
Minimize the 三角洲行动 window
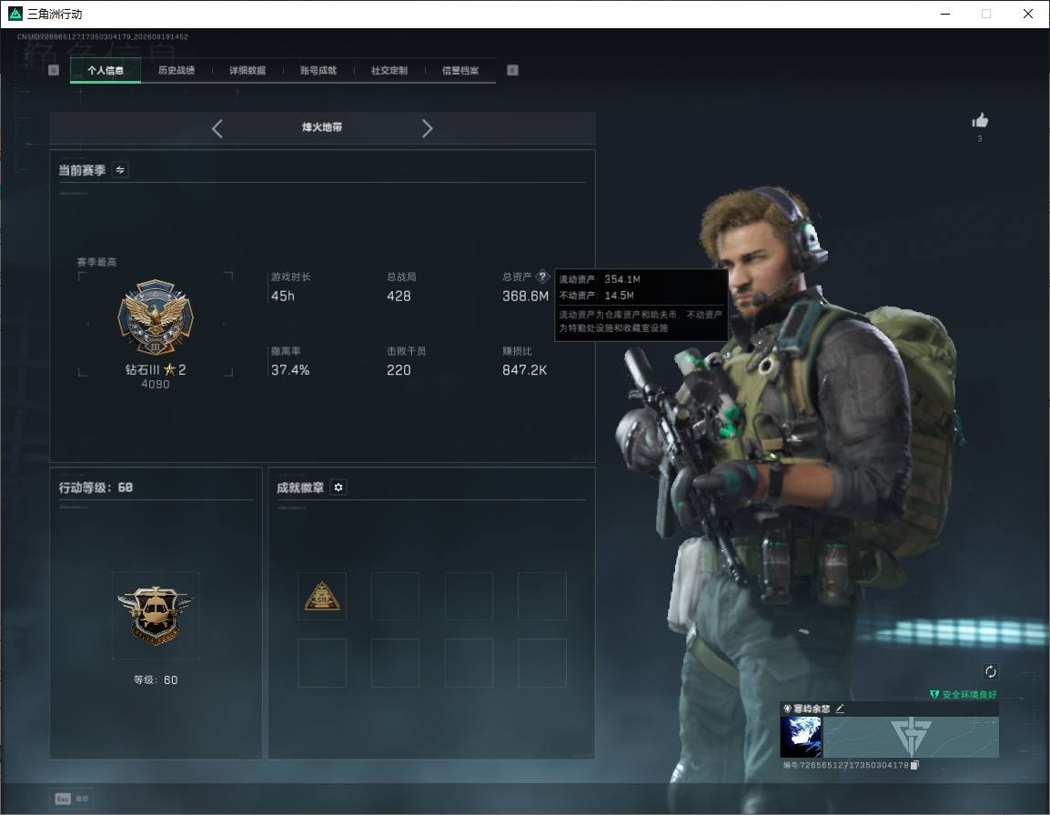click(x=945, y=14)
